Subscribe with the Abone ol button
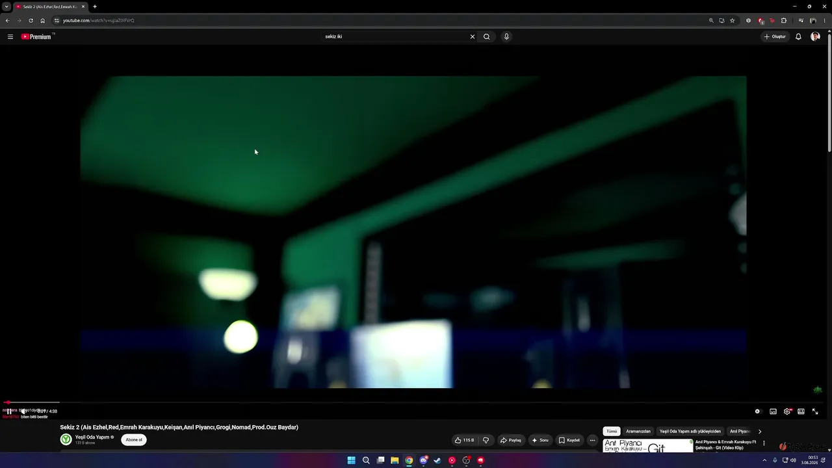The width and height of the screenshot is (832, 468). tap(134, 440)
